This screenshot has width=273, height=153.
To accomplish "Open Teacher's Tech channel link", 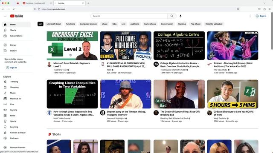I will click(60, 70).
